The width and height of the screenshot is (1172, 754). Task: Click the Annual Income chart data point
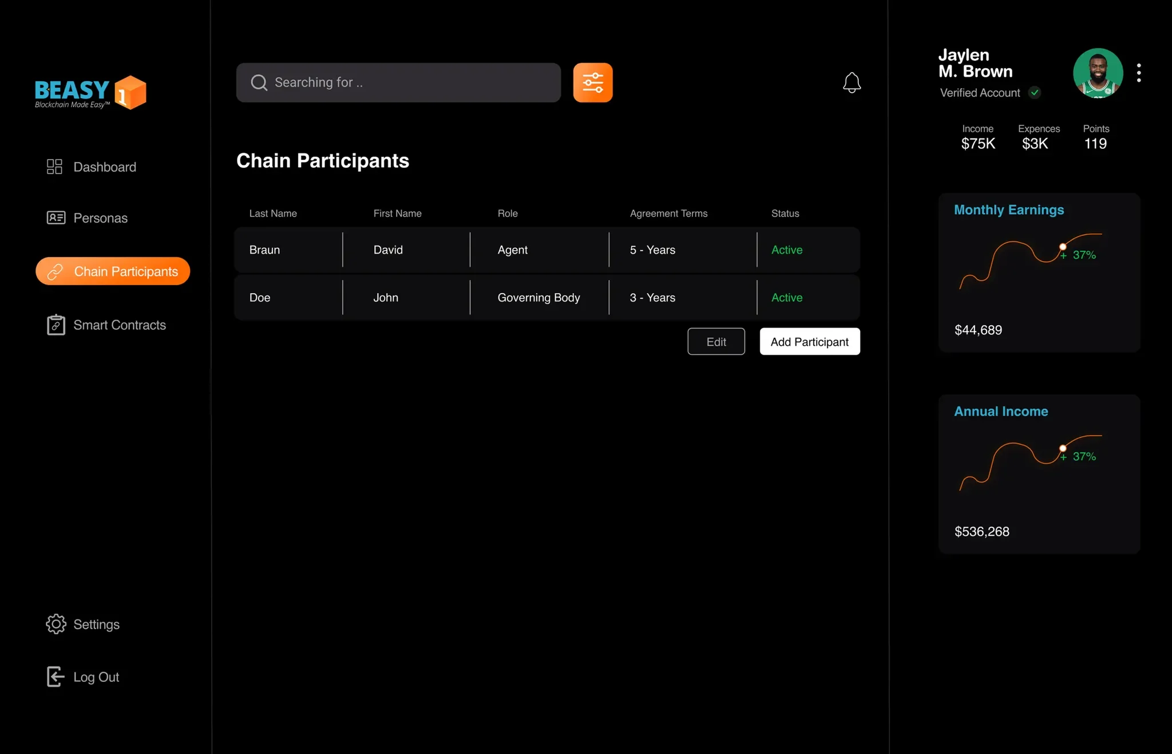pos(1063,448)
